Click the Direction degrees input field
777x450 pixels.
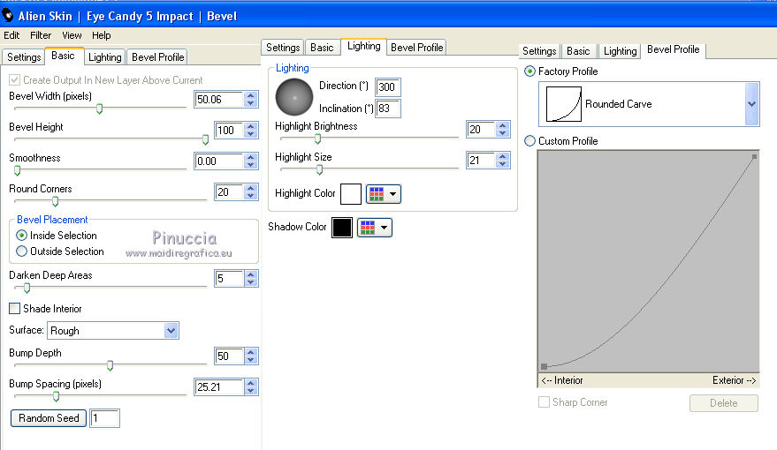387,87
